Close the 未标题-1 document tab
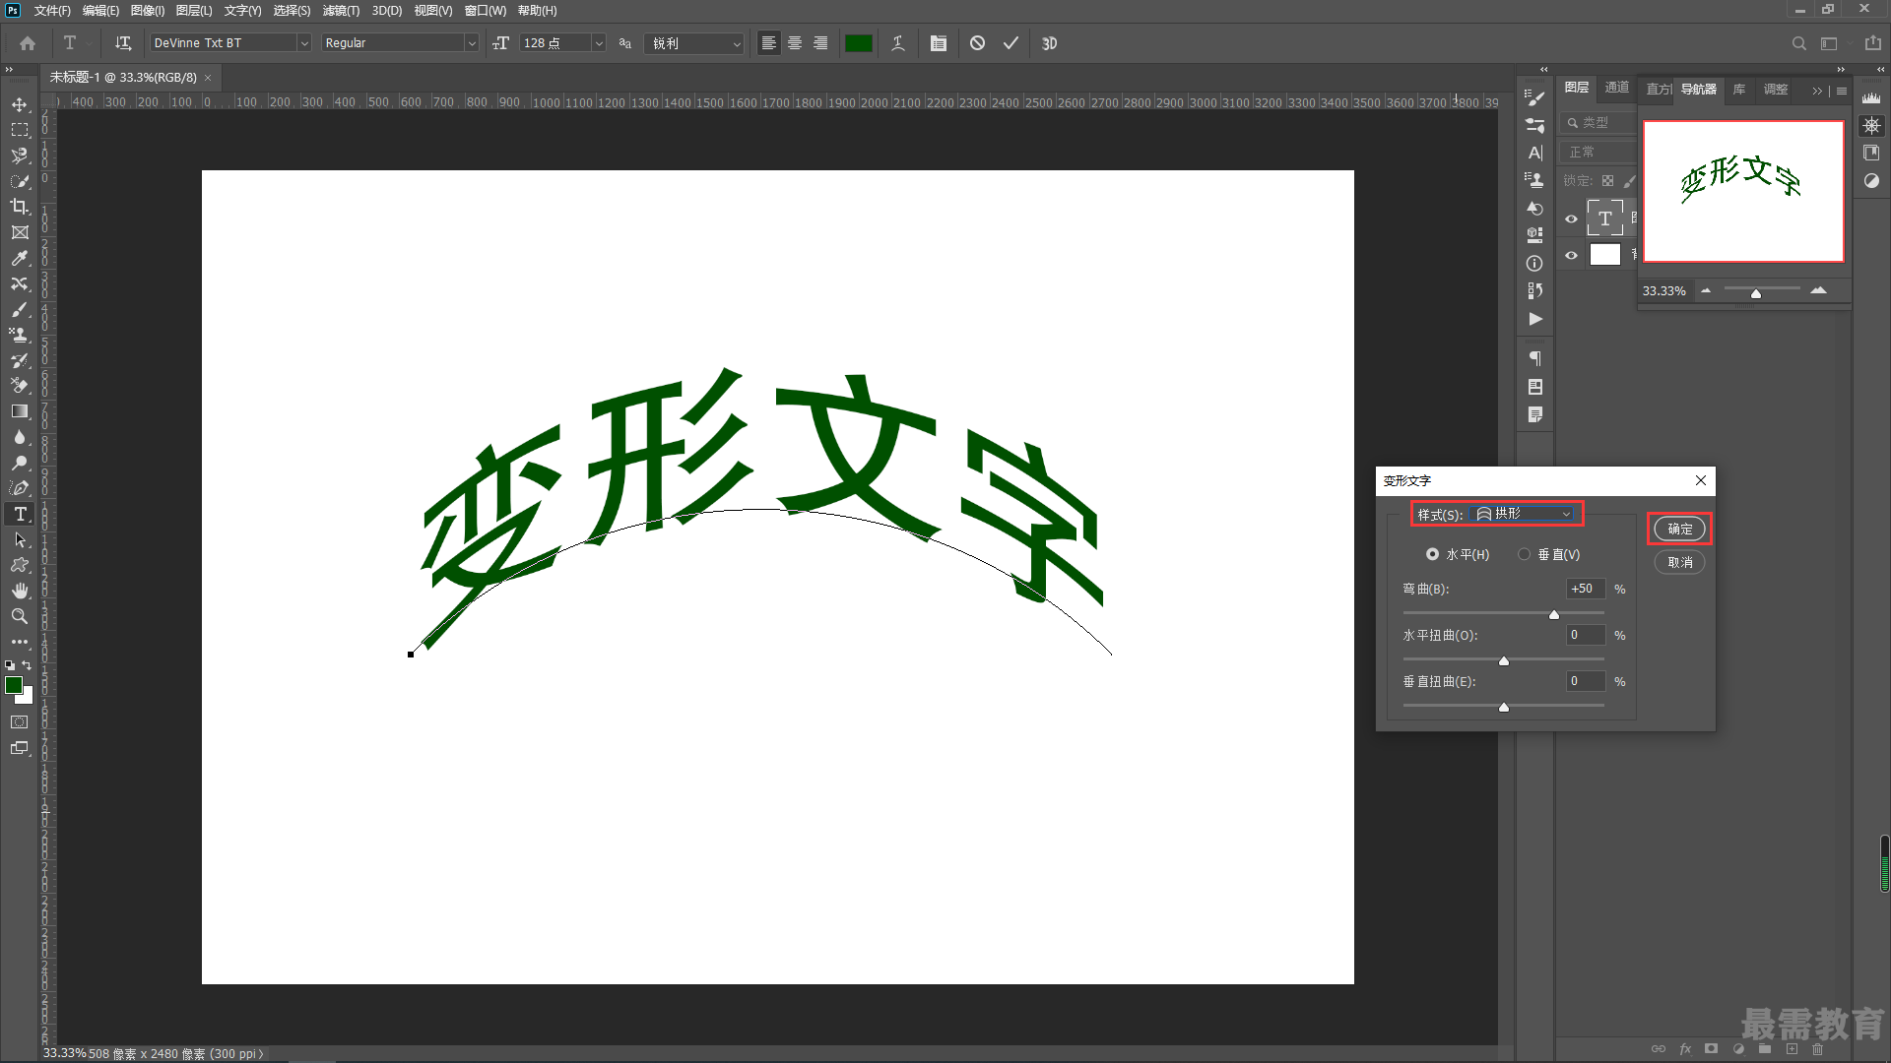 (x=208, y=78)
